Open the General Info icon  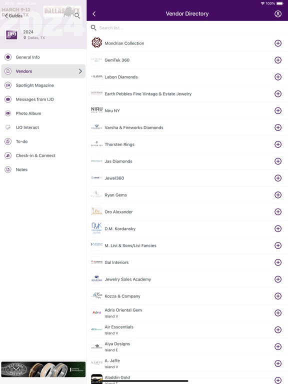[8, 57]
